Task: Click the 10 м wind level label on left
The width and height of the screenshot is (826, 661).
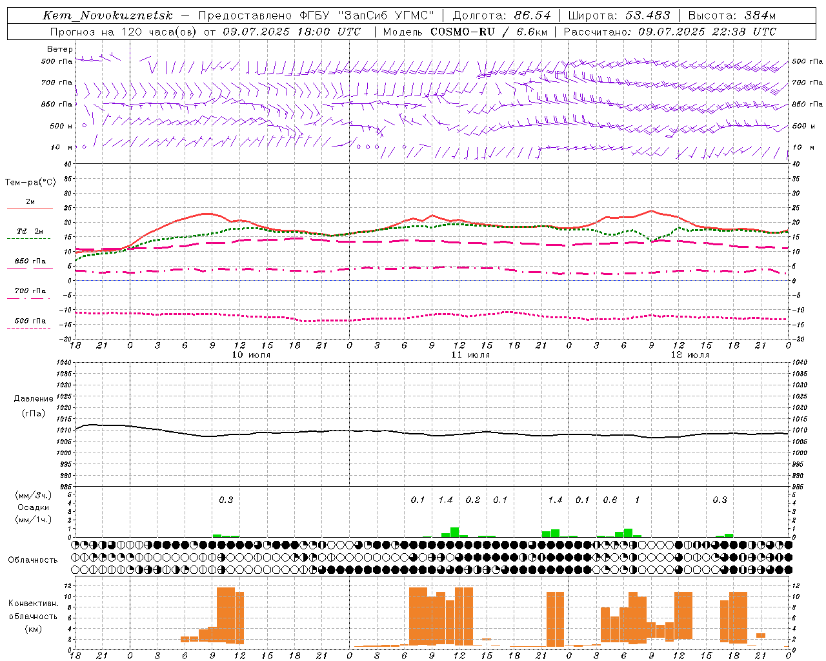Action: point(62,147)
